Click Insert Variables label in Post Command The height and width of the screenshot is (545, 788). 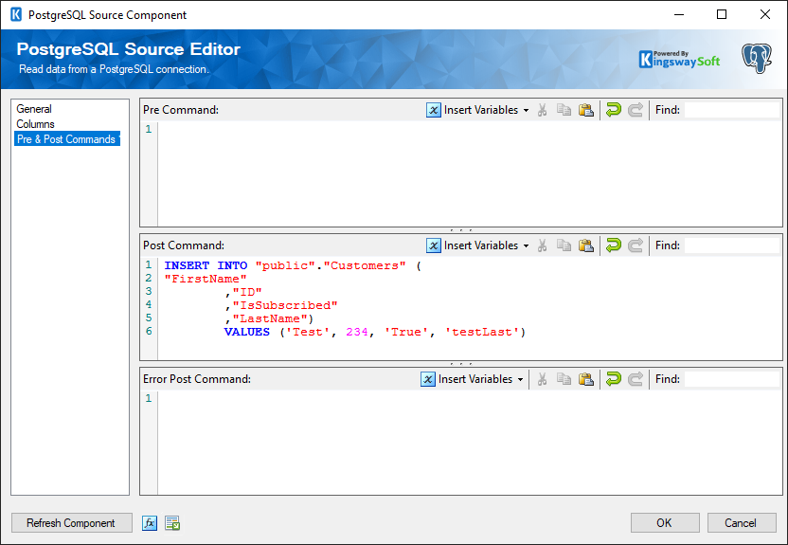[x=481, y=245]
